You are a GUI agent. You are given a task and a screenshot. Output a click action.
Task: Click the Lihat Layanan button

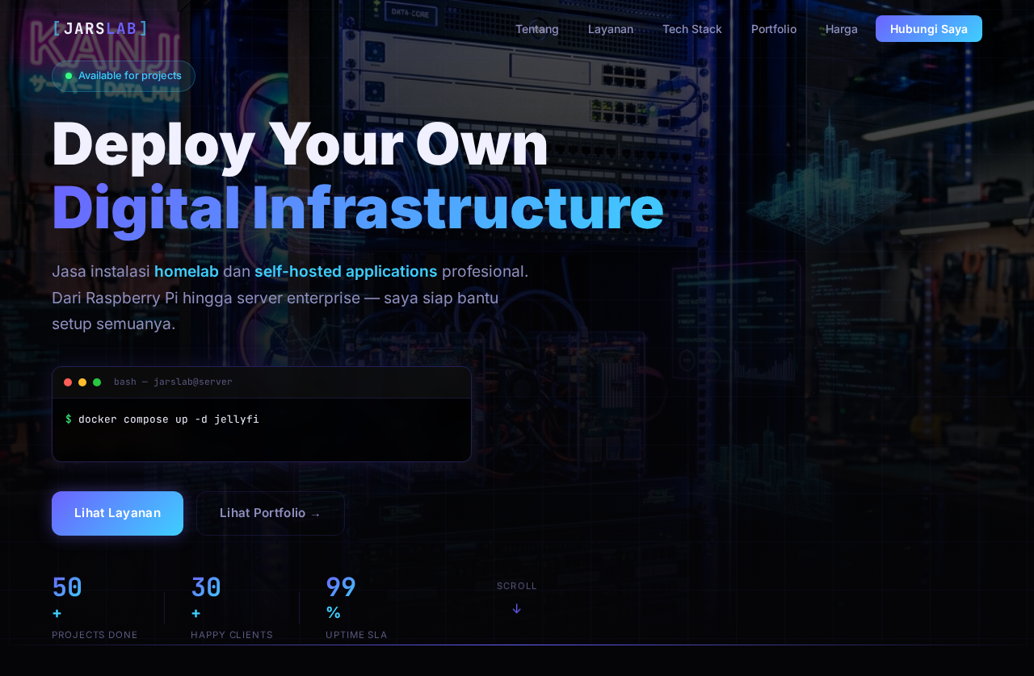pos(117,513)
